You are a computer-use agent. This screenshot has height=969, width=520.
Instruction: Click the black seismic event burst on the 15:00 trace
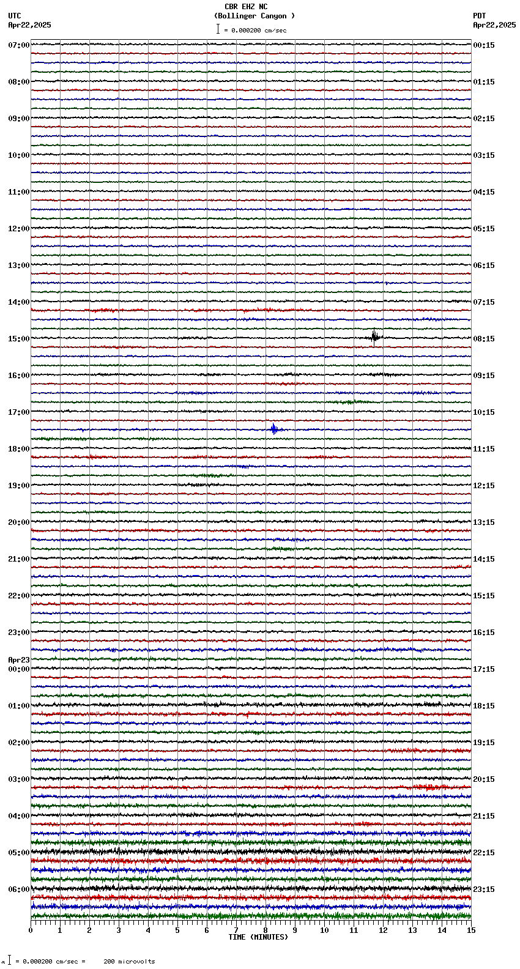coord(375,337)
